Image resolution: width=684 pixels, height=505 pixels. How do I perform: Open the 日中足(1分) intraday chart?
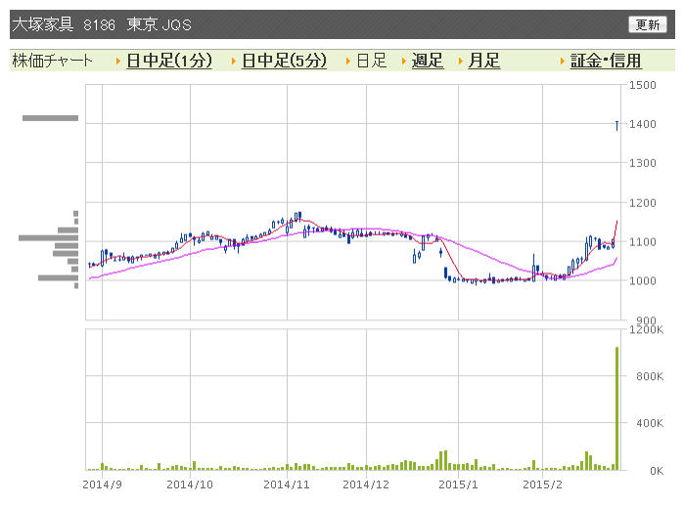tap(169, 61)
